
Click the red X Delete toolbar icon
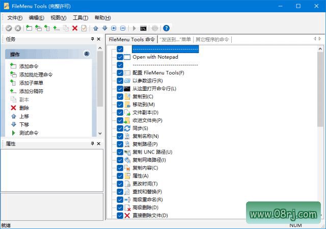(75, 28)
